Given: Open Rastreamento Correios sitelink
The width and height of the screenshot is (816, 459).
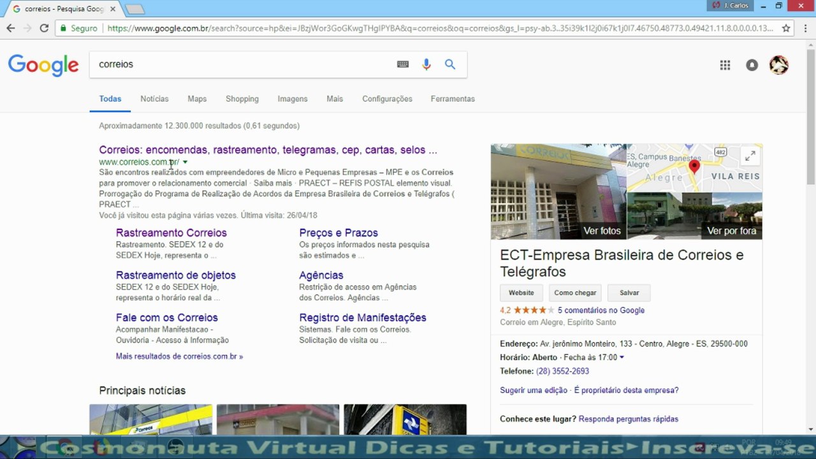Looking at the screenshot, I should tap(171, 233).
